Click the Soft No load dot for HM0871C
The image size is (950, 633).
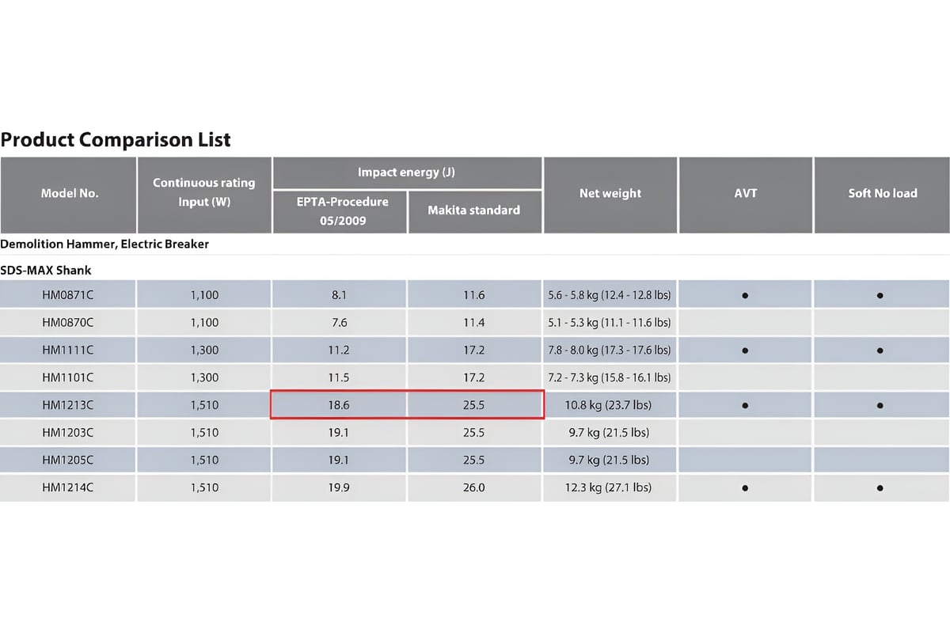tap(880, 296)
